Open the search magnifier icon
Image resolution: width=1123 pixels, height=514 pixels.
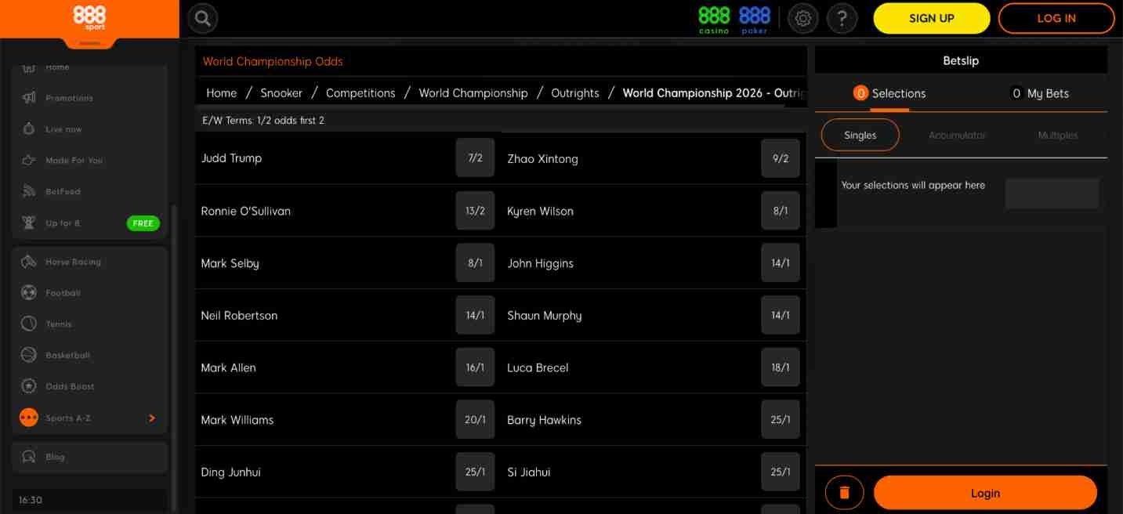pos(203,18)
